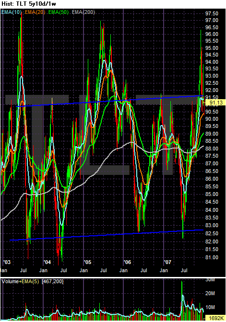The image size is (226, 322).
Task: Click the '05 year label
Action: (87, 262)
